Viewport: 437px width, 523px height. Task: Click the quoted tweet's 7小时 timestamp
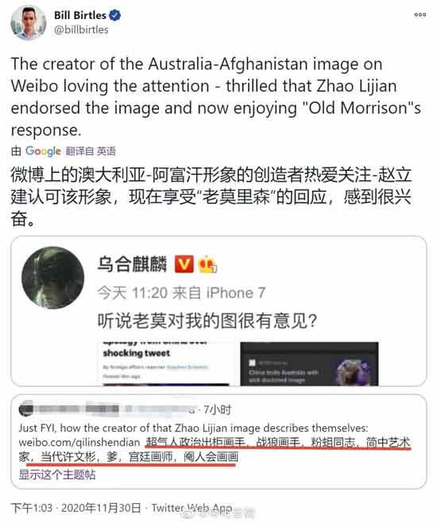coord(218,409)
